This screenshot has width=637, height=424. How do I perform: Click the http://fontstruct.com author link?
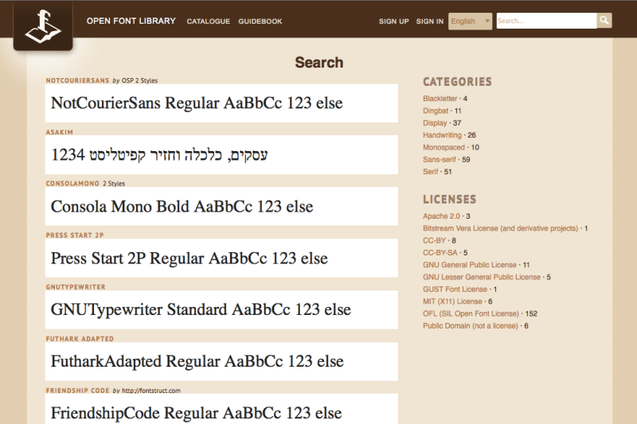click(151, 391)
